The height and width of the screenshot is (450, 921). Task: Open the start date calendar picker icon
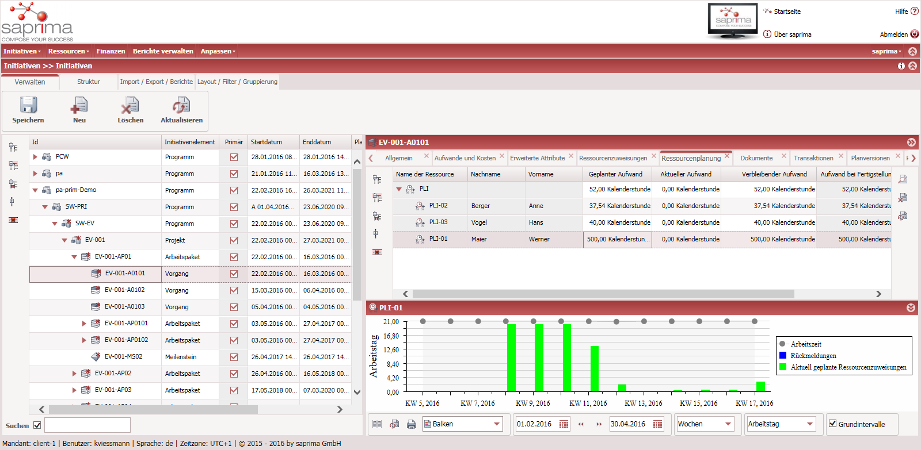point(564,424)
